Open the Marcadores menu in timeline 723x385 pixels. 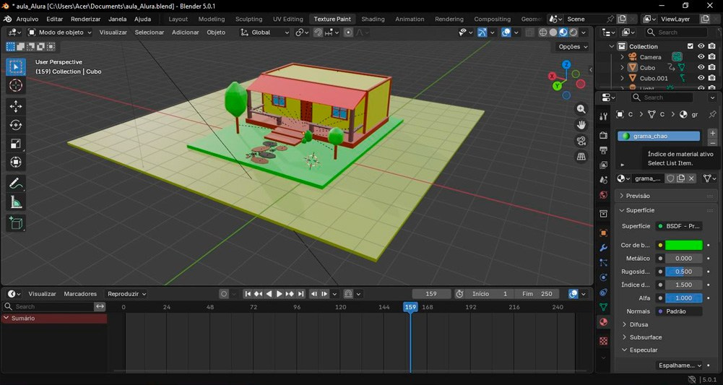[80, 294]
